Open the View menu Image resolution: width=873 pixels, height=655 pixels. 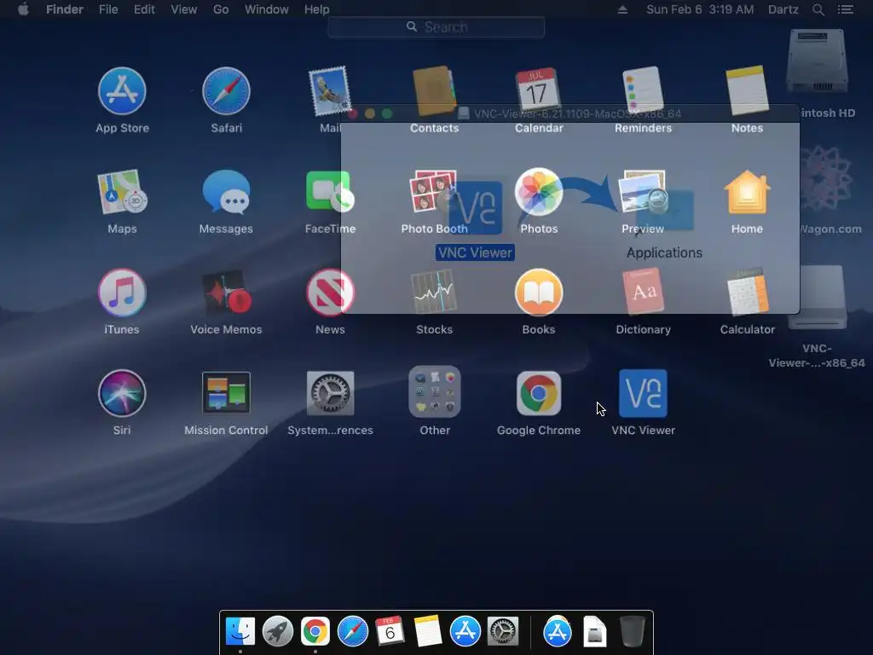click(184, 9)
